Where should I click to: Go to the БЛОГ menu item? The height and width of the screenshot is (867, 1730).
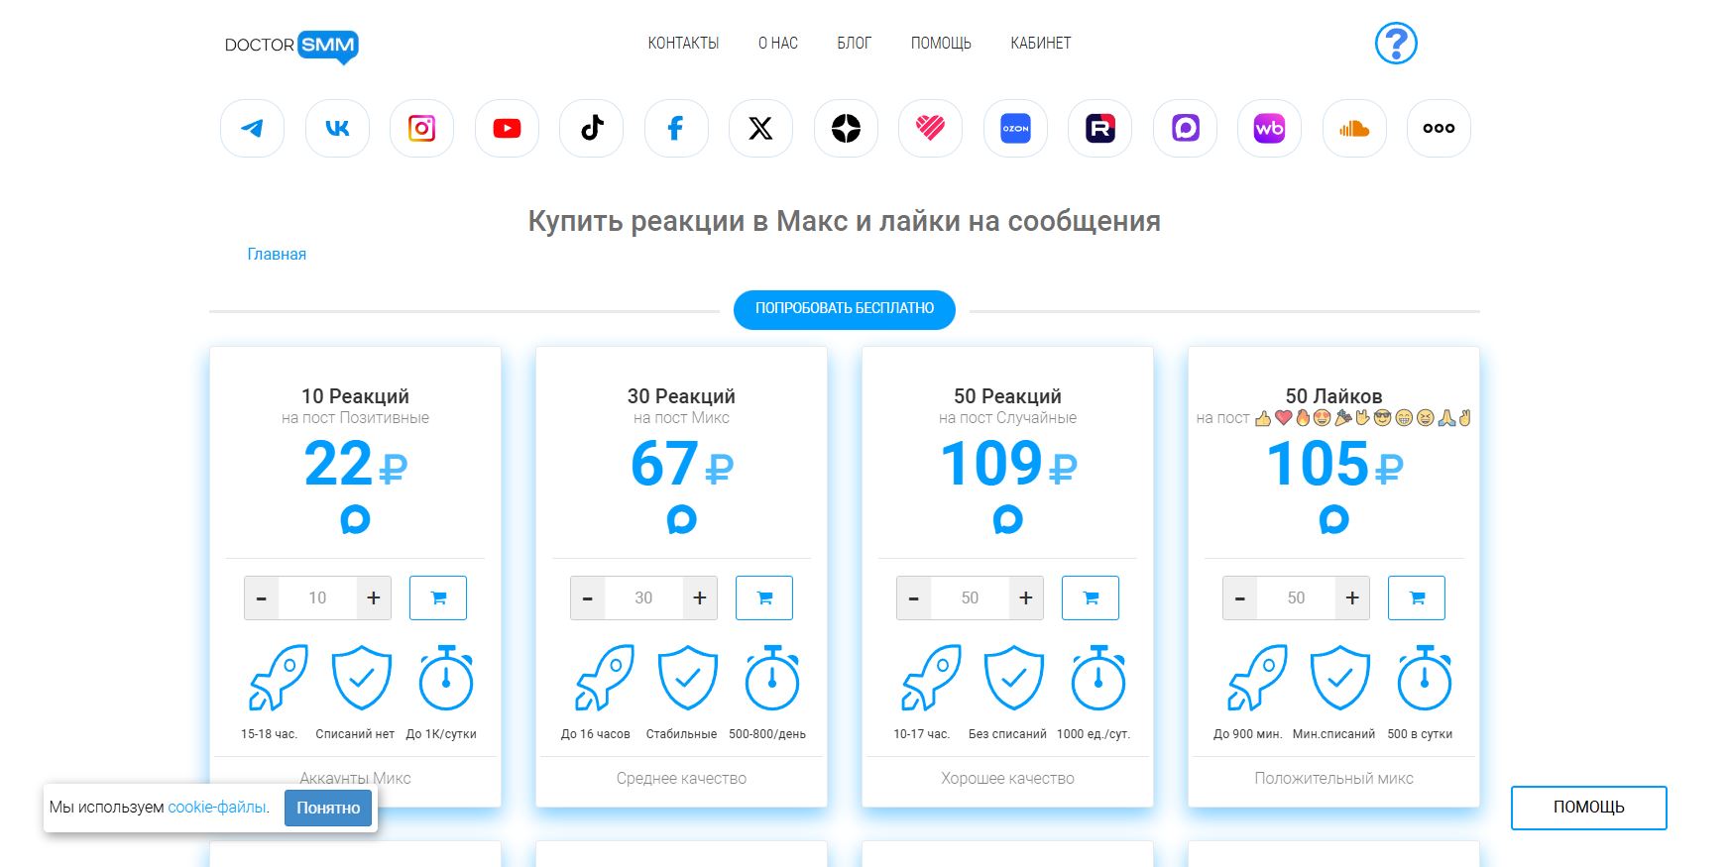pos(854,44)
